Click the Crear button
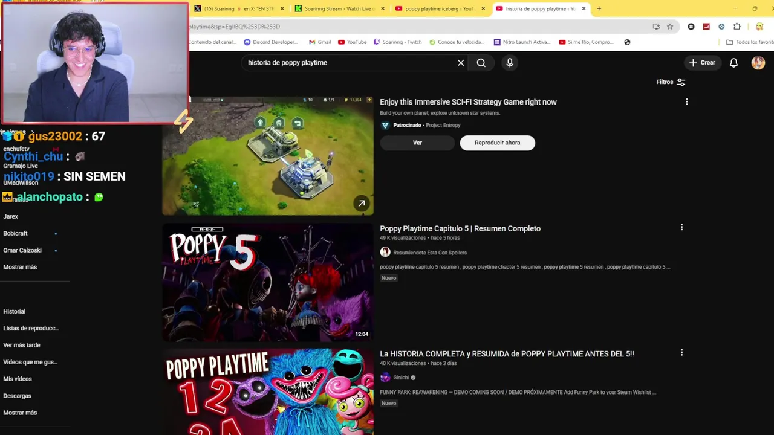 pyautogui.click(x=702, y=63)
